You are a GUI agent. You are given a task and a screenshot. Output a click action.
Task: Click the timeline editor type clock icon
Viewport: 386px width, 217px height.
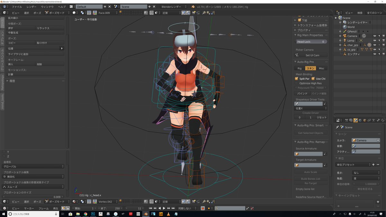pyautogui.click(x=5, y=208)
